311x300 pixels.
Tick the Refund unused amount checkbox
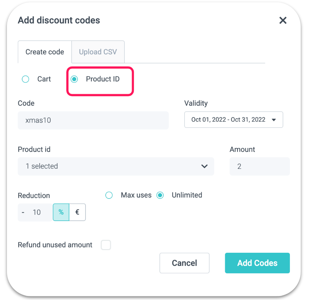pos(106,245)
